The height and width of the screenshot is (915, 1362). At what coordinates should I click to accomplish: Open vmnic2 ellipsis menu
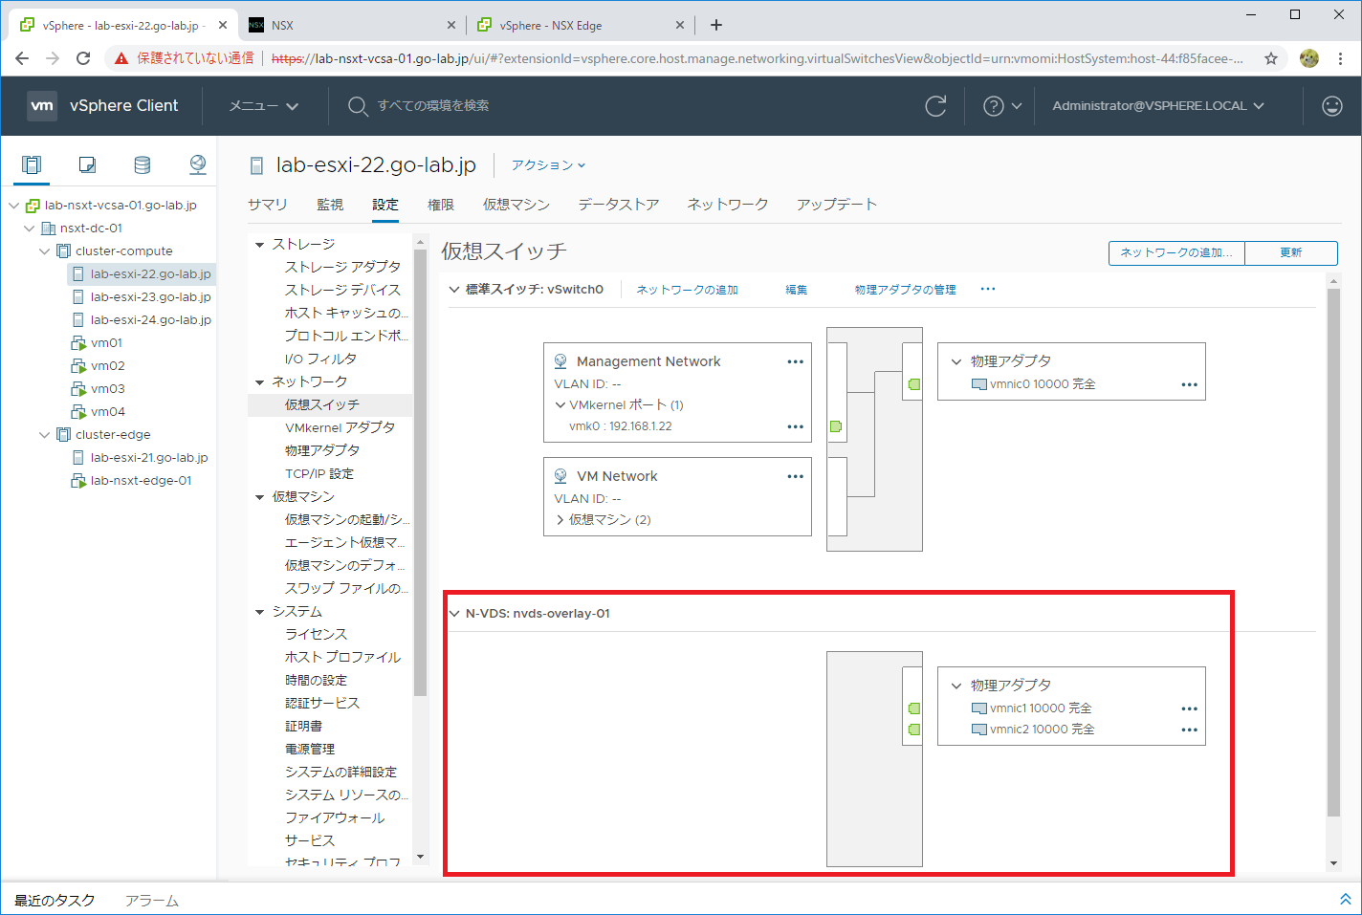[1190, 730]
